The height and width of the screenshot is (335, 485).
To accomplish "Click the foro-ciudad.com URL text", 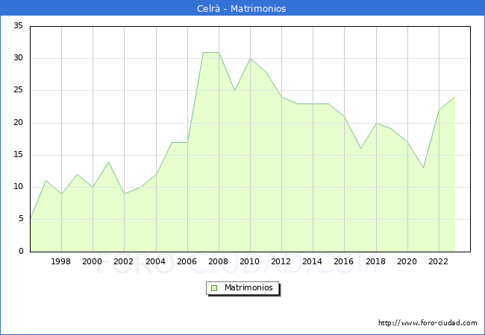I will [x=428, y=322].
